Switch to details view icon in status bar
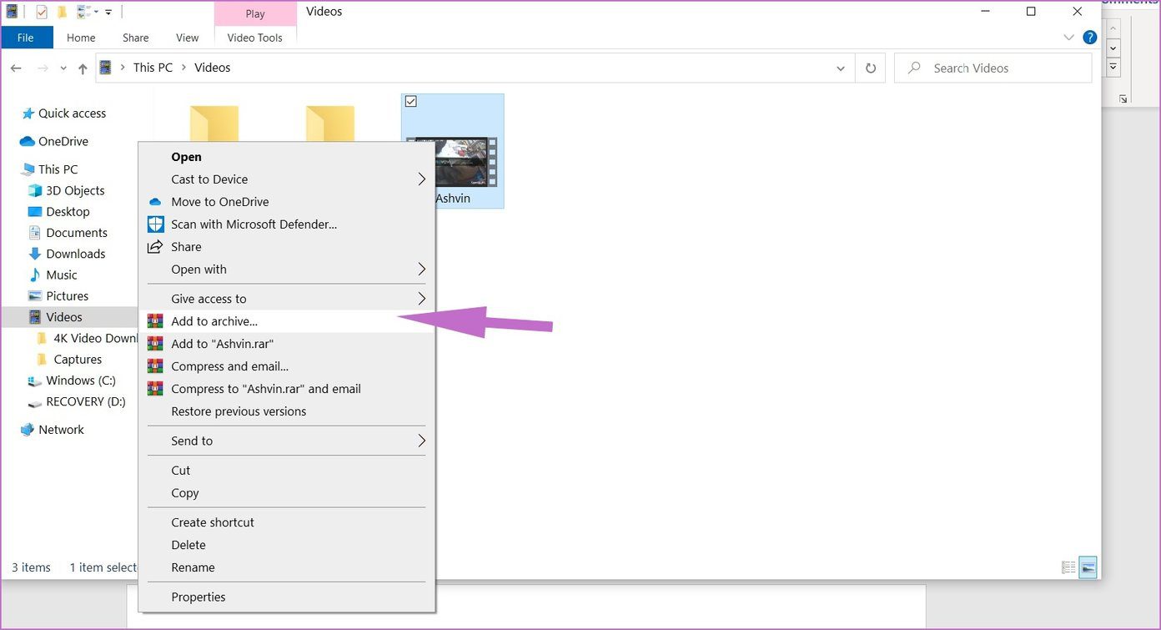This screenshot has height=630, width=1161. (x=1068, y=567)
